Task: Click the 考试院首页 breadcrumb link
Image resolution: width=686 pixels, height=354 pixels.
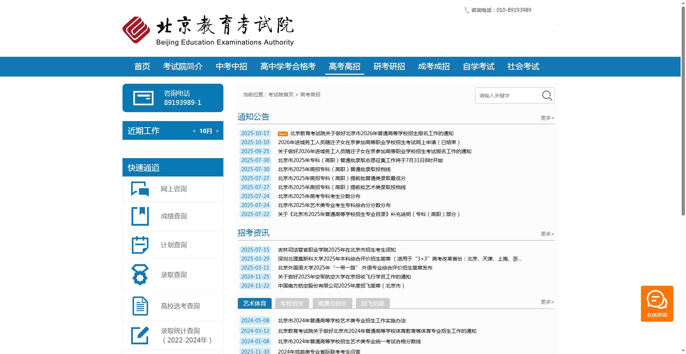Action: (x=280, y=94)
